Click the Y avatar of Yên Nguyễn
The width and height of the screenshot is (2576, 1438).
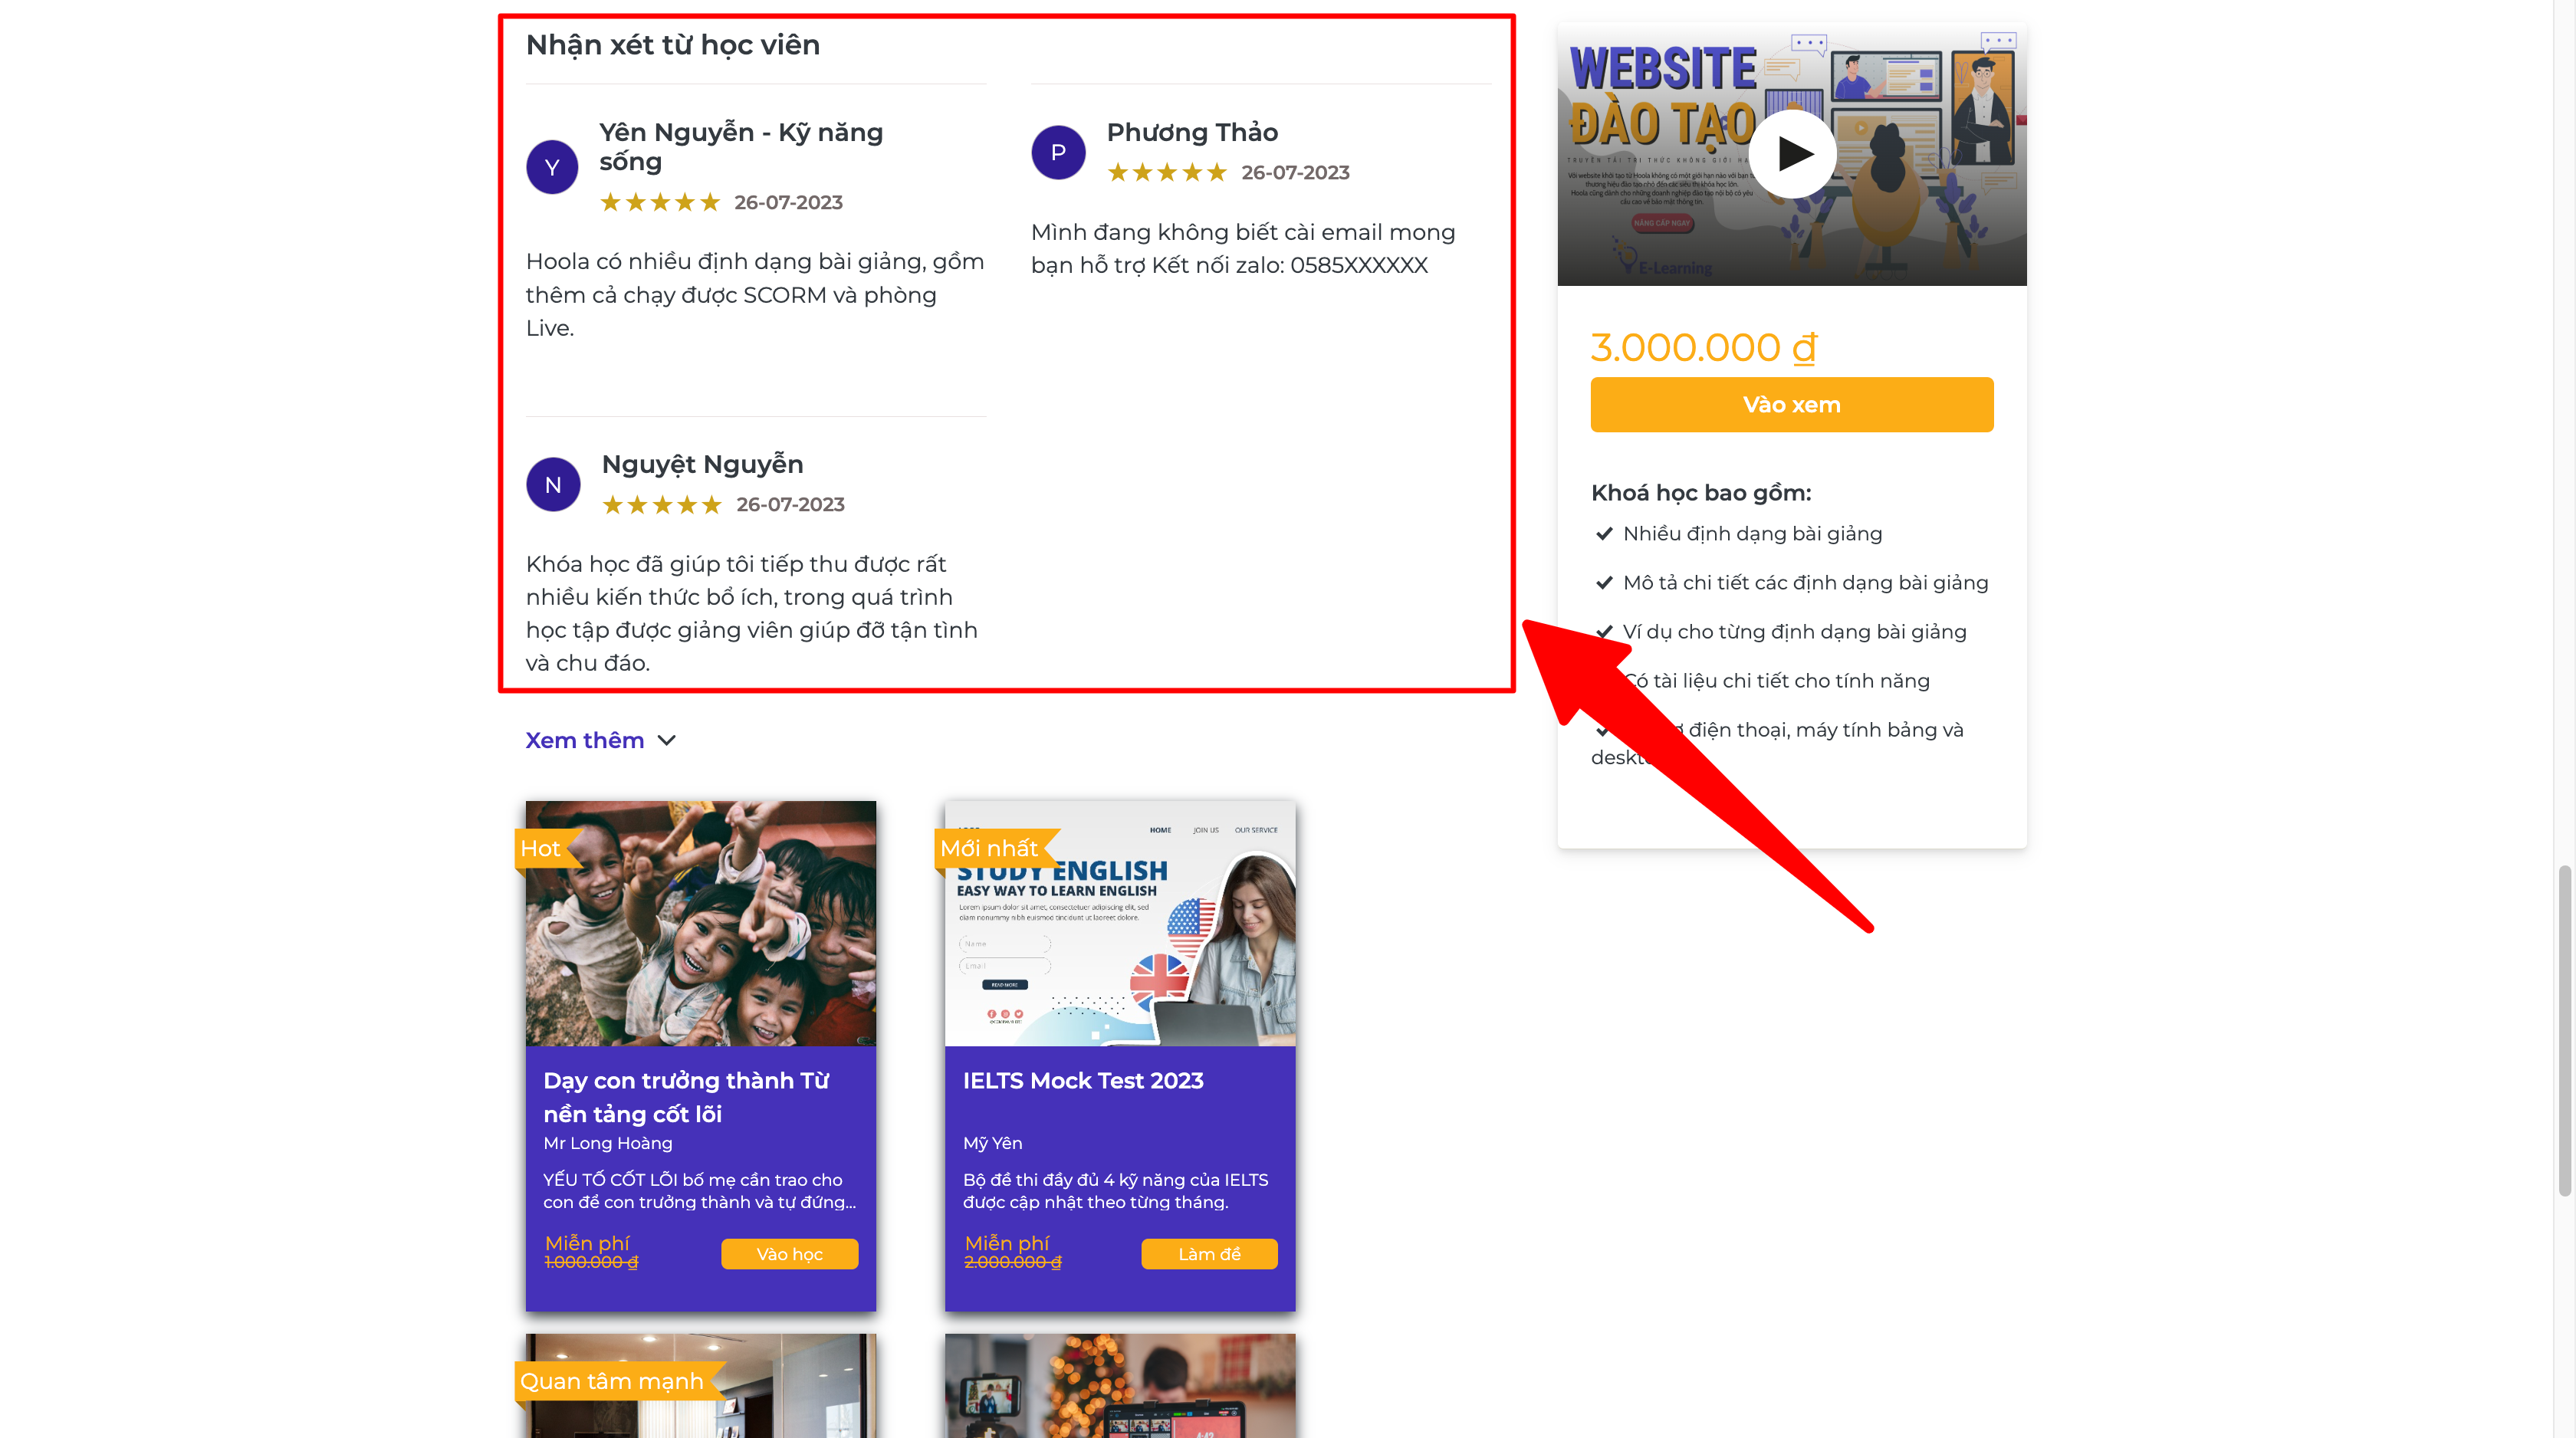point(552,167)
